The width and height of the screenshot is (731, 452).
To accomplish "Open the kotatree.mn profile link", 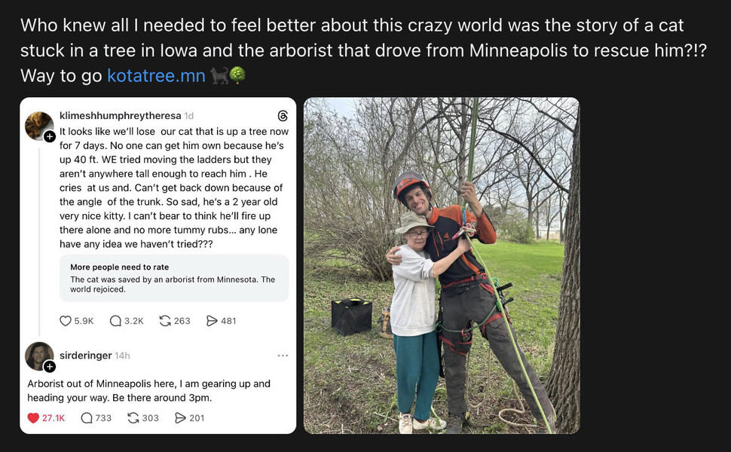I will click(156, 76).
